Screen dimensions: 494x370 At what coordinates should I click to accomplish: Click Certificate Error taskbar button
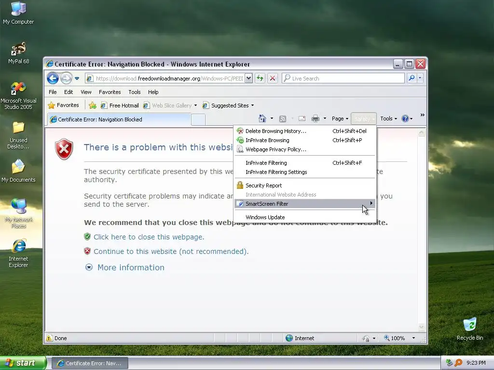(x=90, y=363)
